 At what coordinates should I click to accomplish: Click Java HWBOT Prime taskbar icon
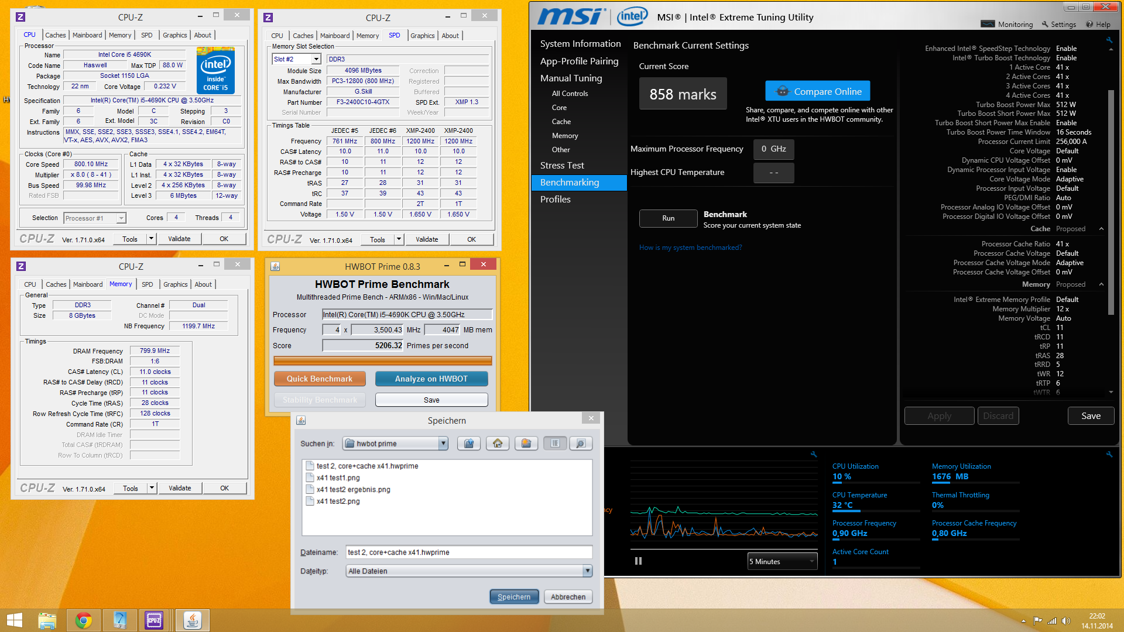192,620
